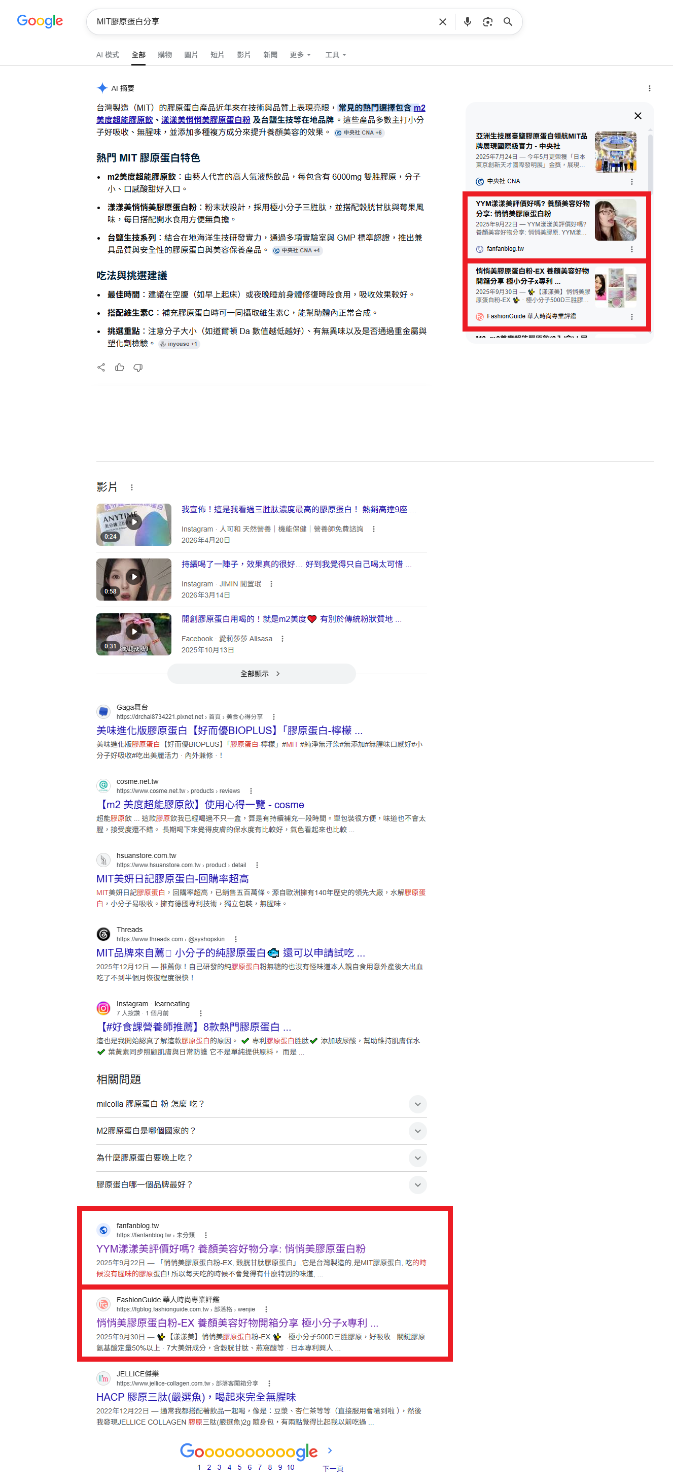673x1484 pixels.
Task: Clear the search box with the X icon
Action: click(x=442, y=22)
